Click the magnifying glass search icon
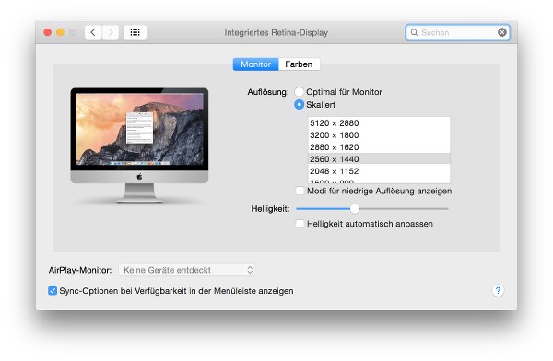Viewport: 553px width, 361px height. coord(415,33)
